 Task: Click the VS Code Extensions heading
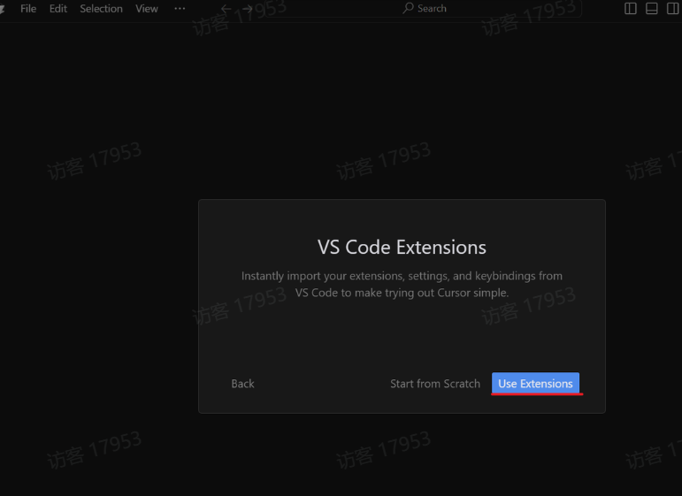(402, 247)
